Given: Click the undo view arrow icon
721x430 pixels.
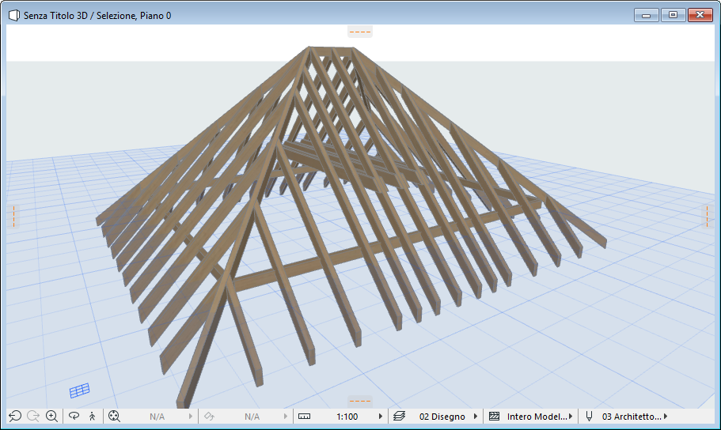Looking at the screenshot, I should coord(15,416).
